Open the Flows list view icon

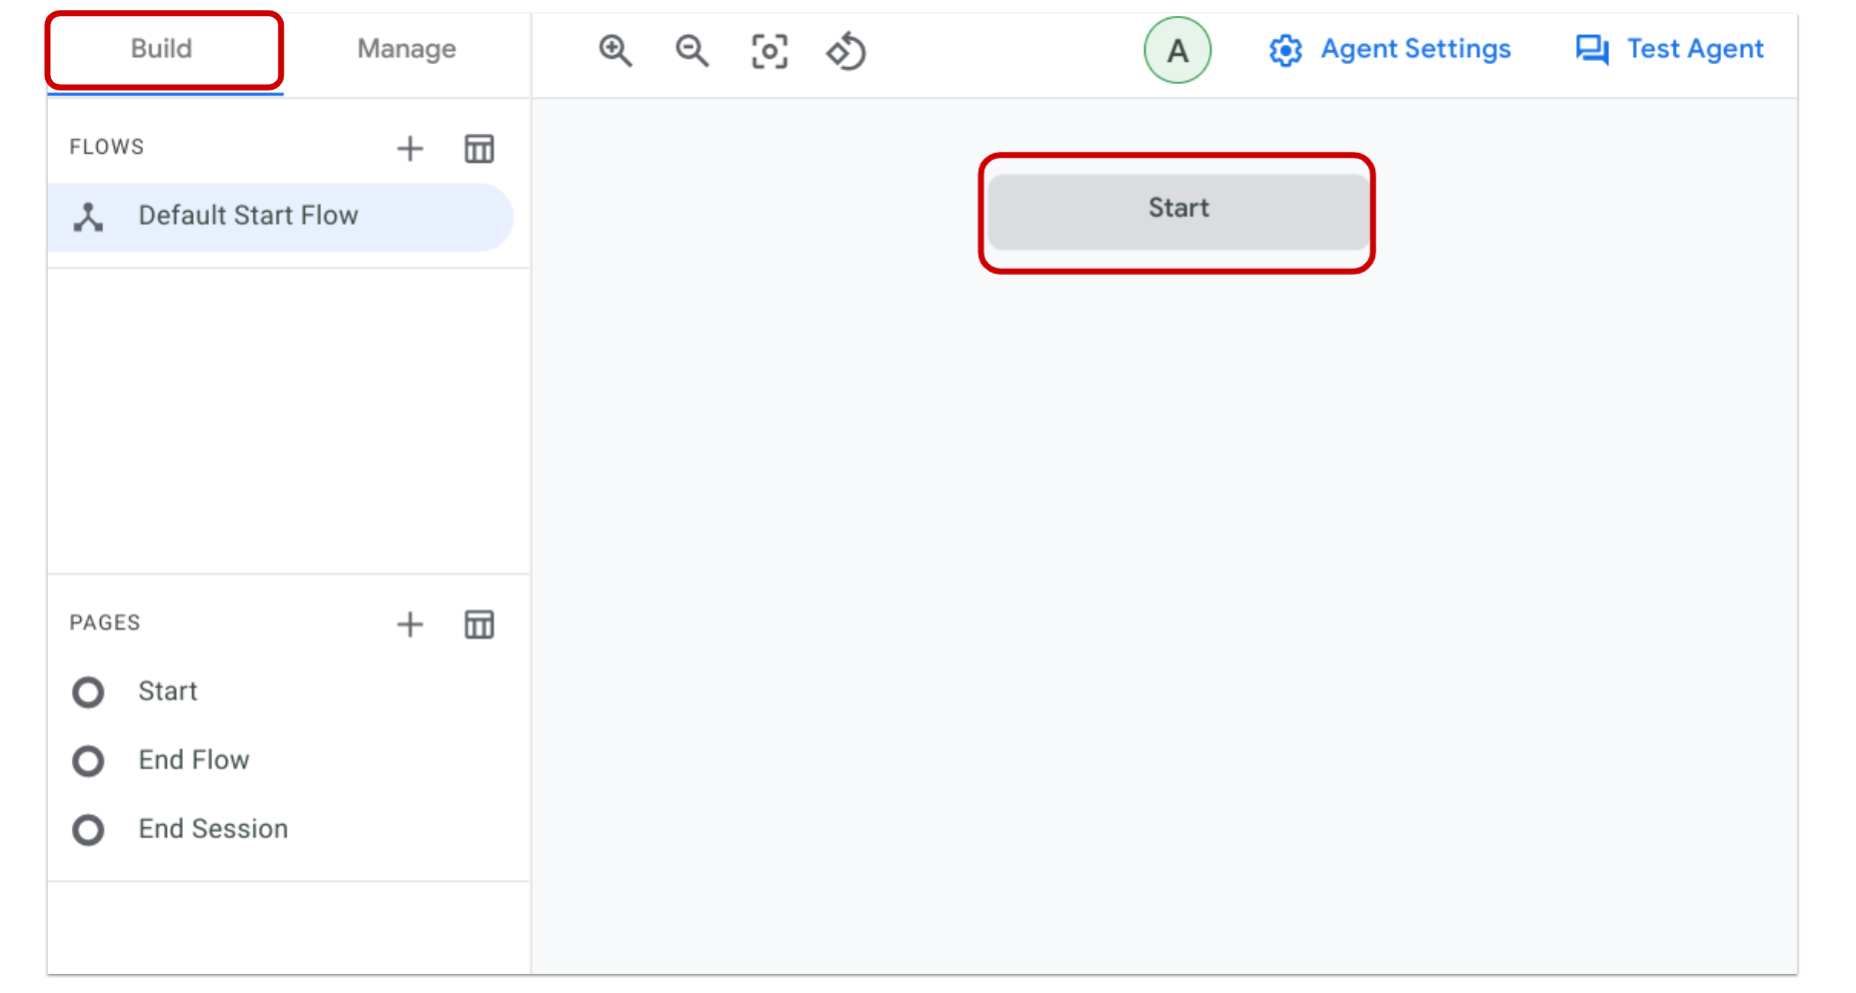pyautogui.click(x=479, y=148)
